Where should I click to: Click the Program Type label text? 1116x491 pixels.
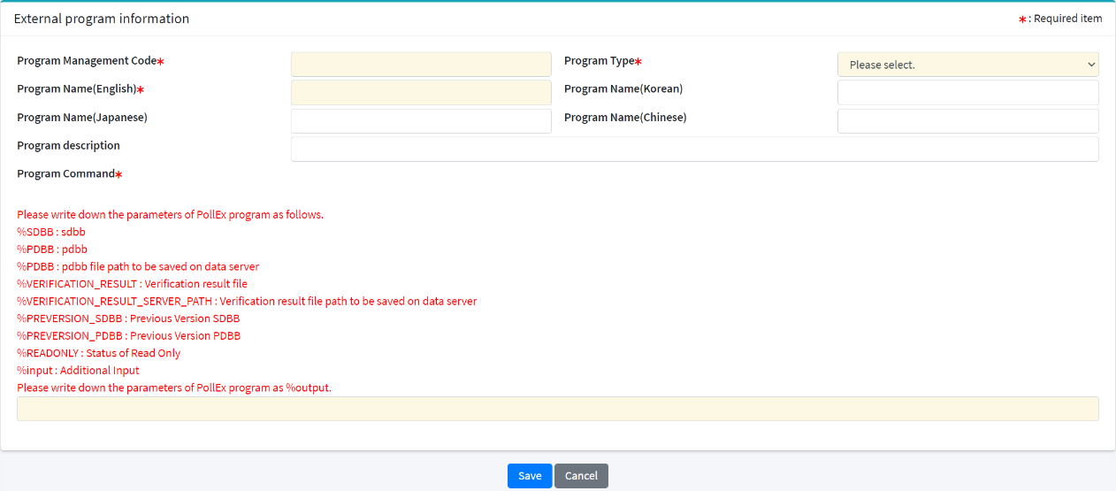[x=599, y=61]
